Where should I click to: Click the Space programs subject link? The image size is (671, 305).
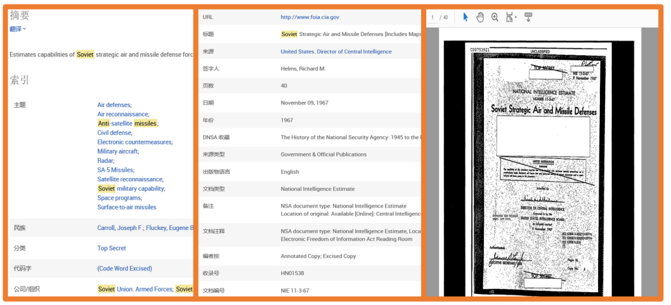click(x=119, y=198)
